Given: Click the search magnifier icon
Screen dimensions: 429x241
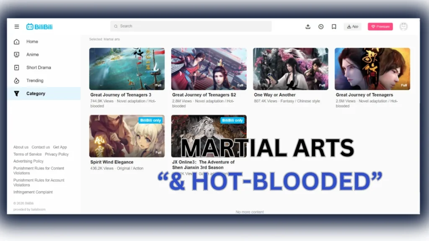Looking at the screenshot, I should [x=116, y=26].
